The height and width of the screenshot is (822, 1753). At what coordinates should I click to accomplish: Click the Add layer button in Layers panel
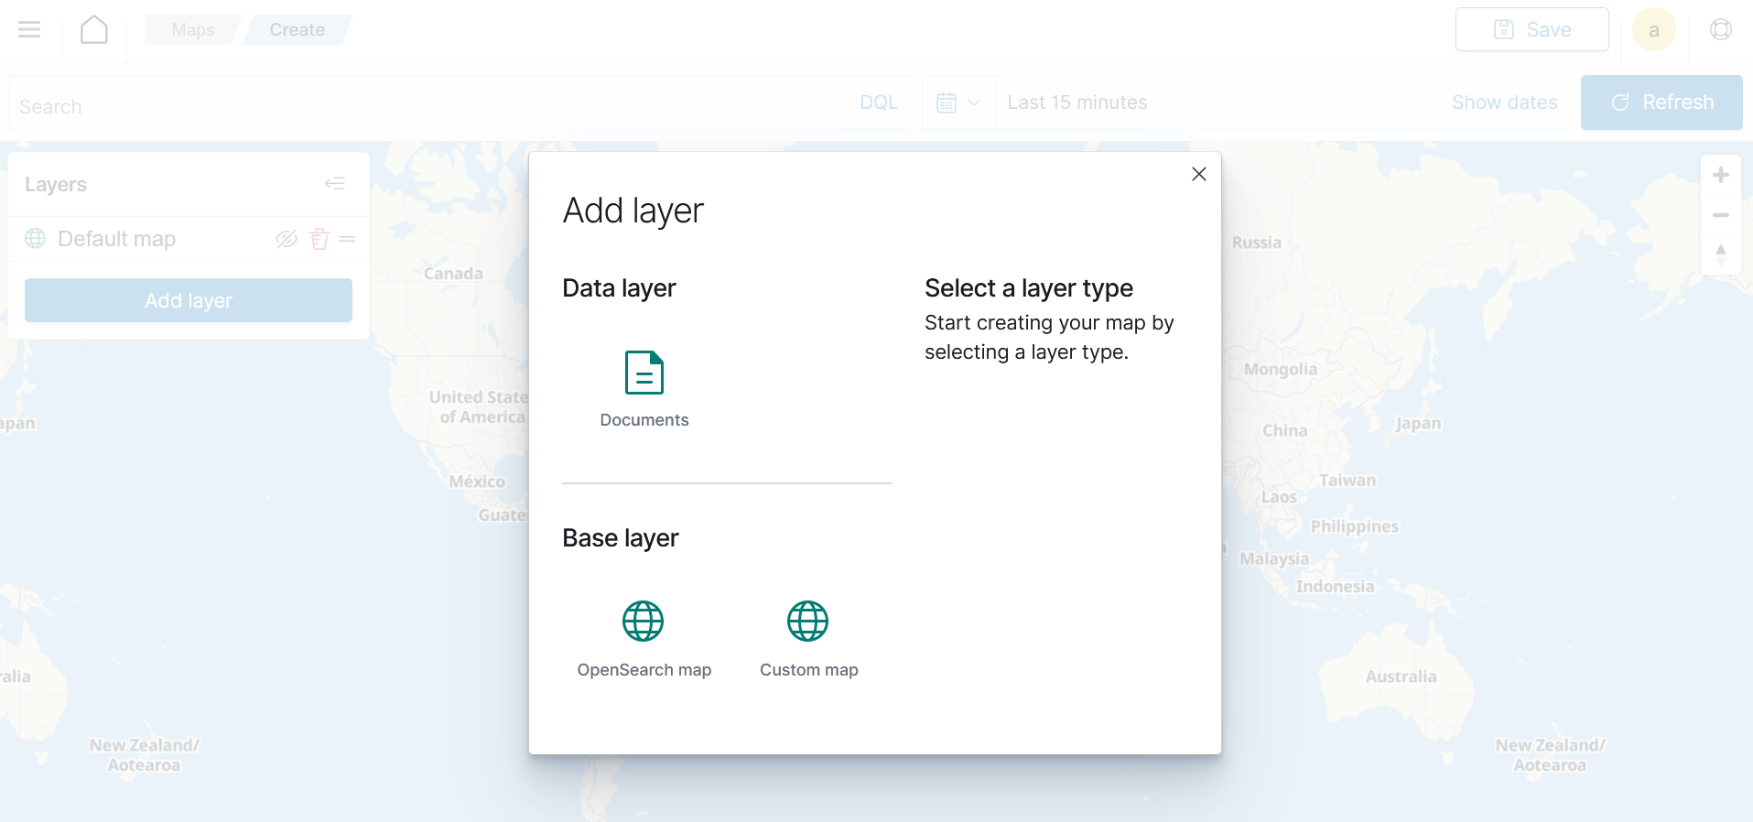click(189, 300)
